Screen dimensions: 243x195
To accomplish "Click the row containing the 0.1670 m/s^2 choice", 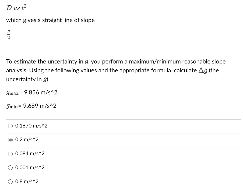I will point(121,126).
